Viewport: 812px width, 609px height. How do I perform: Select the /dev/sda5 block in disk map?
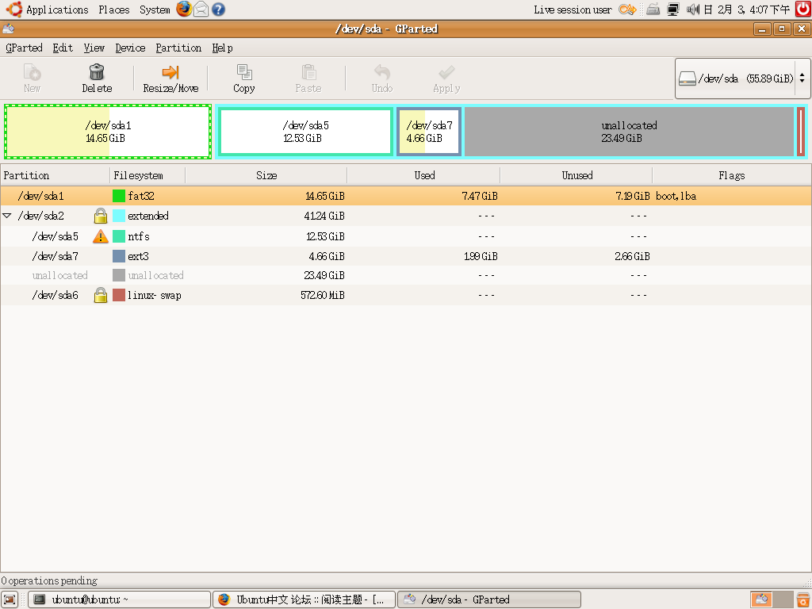coord(305,132)
